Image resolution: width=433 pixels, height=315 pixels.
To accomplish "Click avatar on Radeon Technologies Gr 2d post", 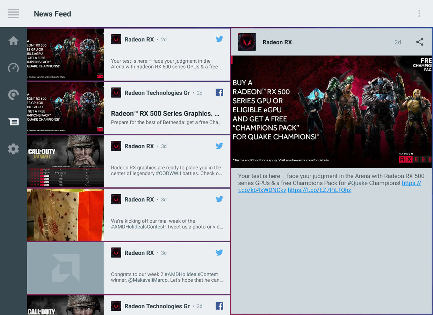I will 116,93.
